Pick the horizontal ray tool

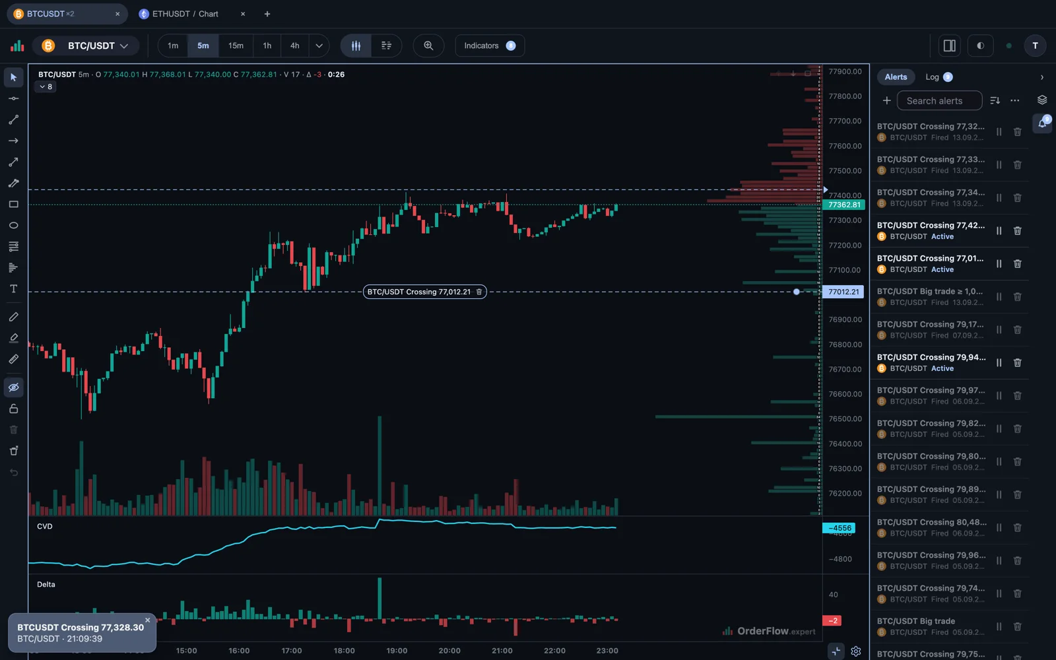(13, 141)
